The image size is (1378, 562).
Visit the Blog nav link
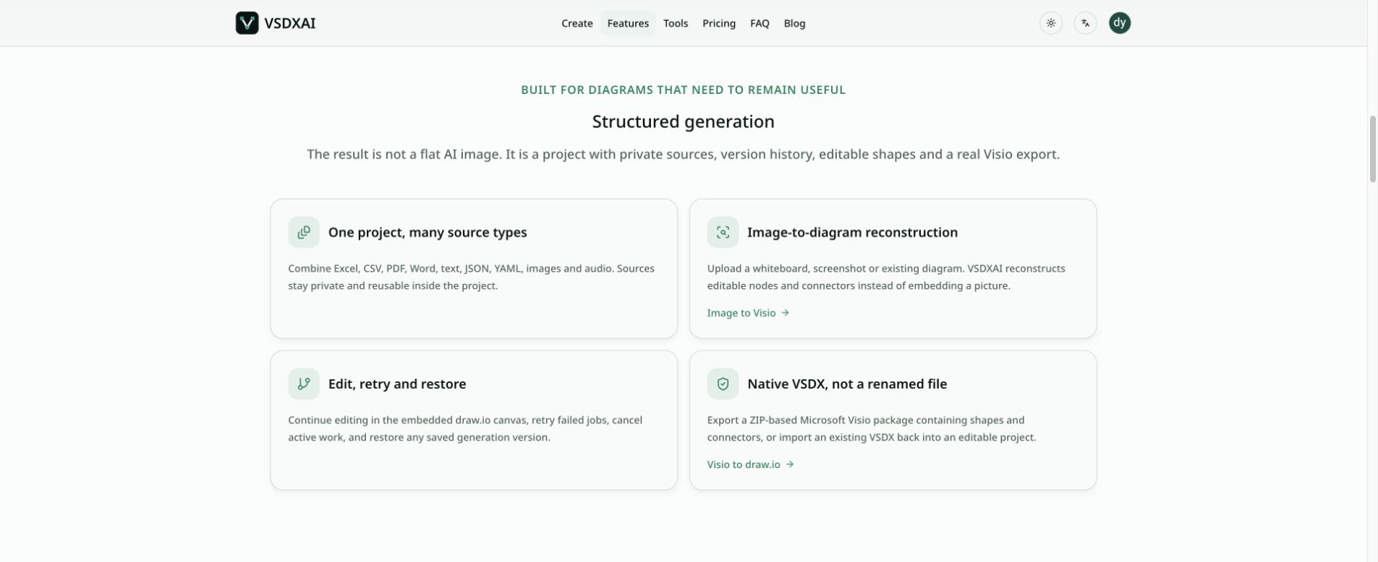pos(794,23)
